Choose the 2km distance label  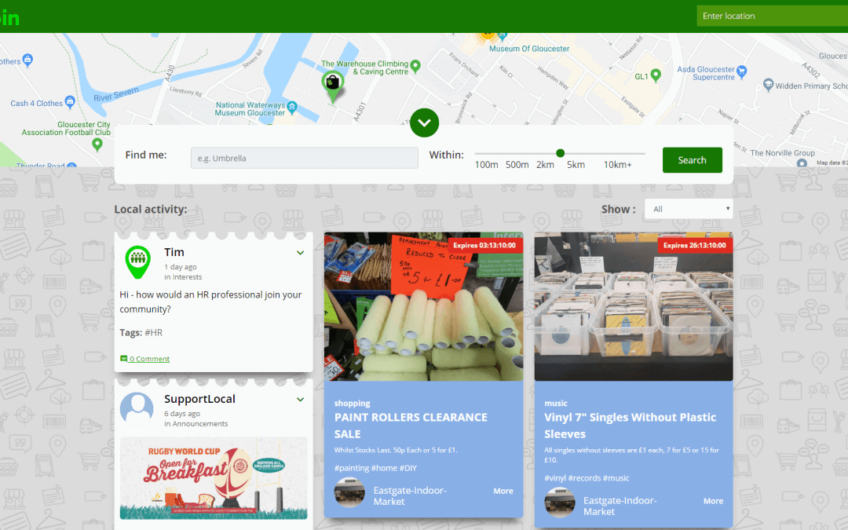[545, 164]
